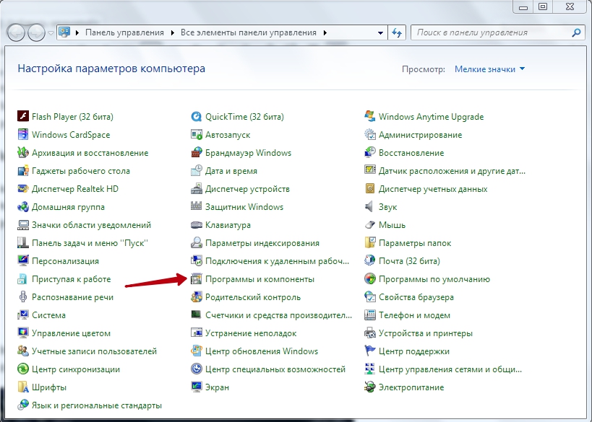Screen dimensions: 592x422
Task: Open the "Диспетчер устройств" link
Action: click(x=247, y=189)
